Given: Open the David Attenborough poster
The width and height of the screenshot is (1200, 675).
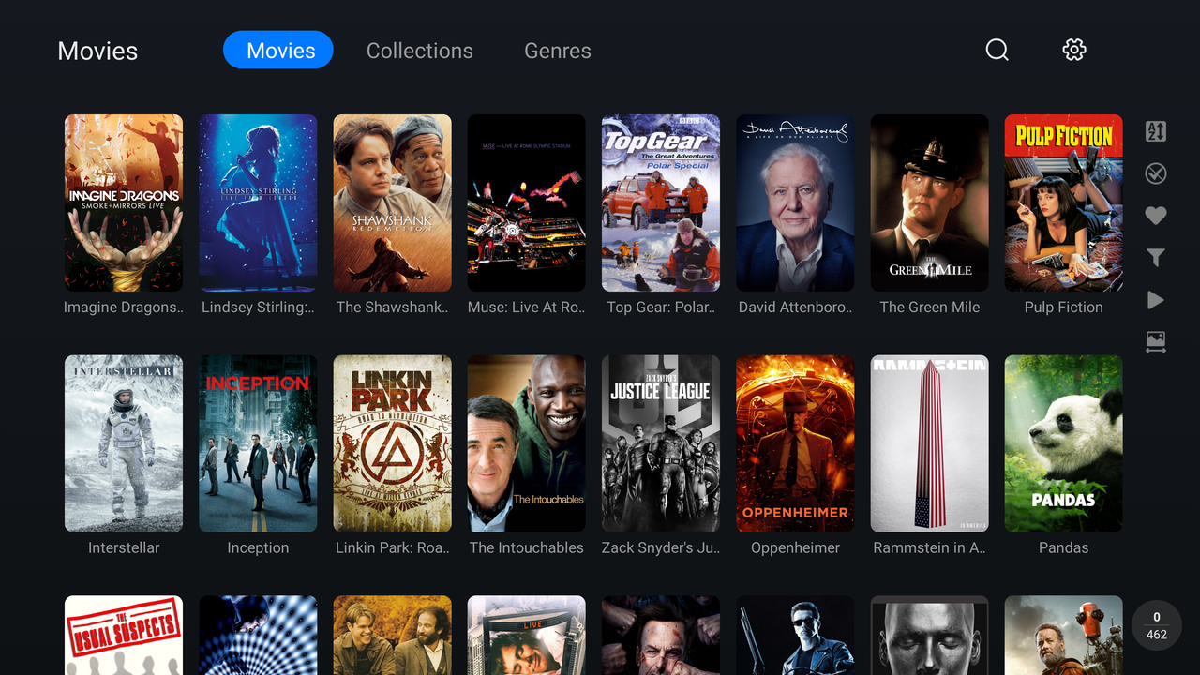Looking at the screenshot, I should [795, 202].
